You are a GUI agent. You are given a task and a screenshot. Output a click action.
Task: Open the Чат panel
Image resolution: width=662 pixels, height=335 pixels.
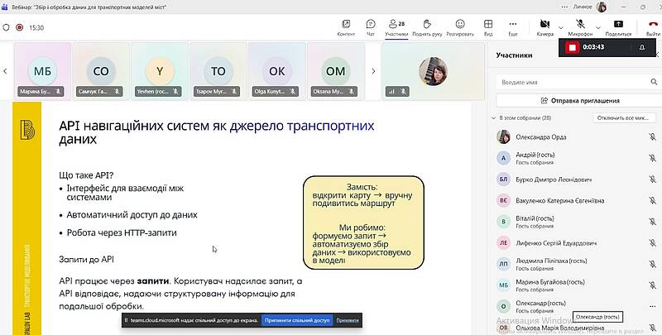coord(370,26)
